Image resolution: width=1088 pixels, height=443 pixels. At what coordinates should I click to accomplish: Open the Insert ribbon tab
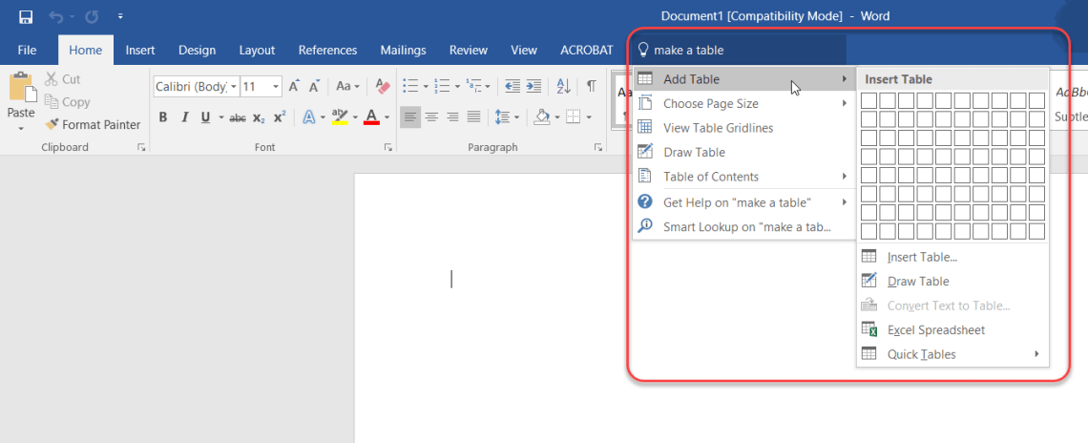click(x=140, y=51)
